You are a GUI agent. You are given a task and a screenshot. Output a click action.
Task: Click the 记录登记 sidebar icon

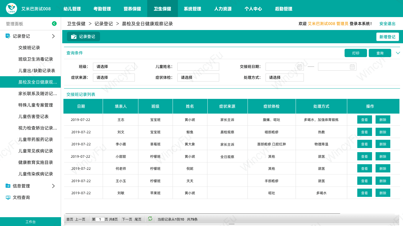click(8, 36)
